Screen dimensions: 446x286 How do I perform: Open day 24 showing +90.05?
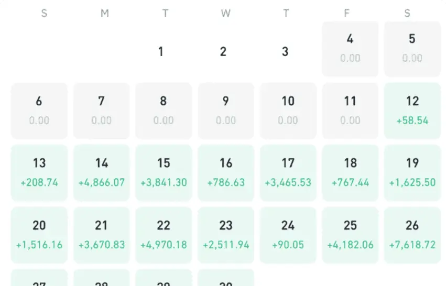point(288,235)
